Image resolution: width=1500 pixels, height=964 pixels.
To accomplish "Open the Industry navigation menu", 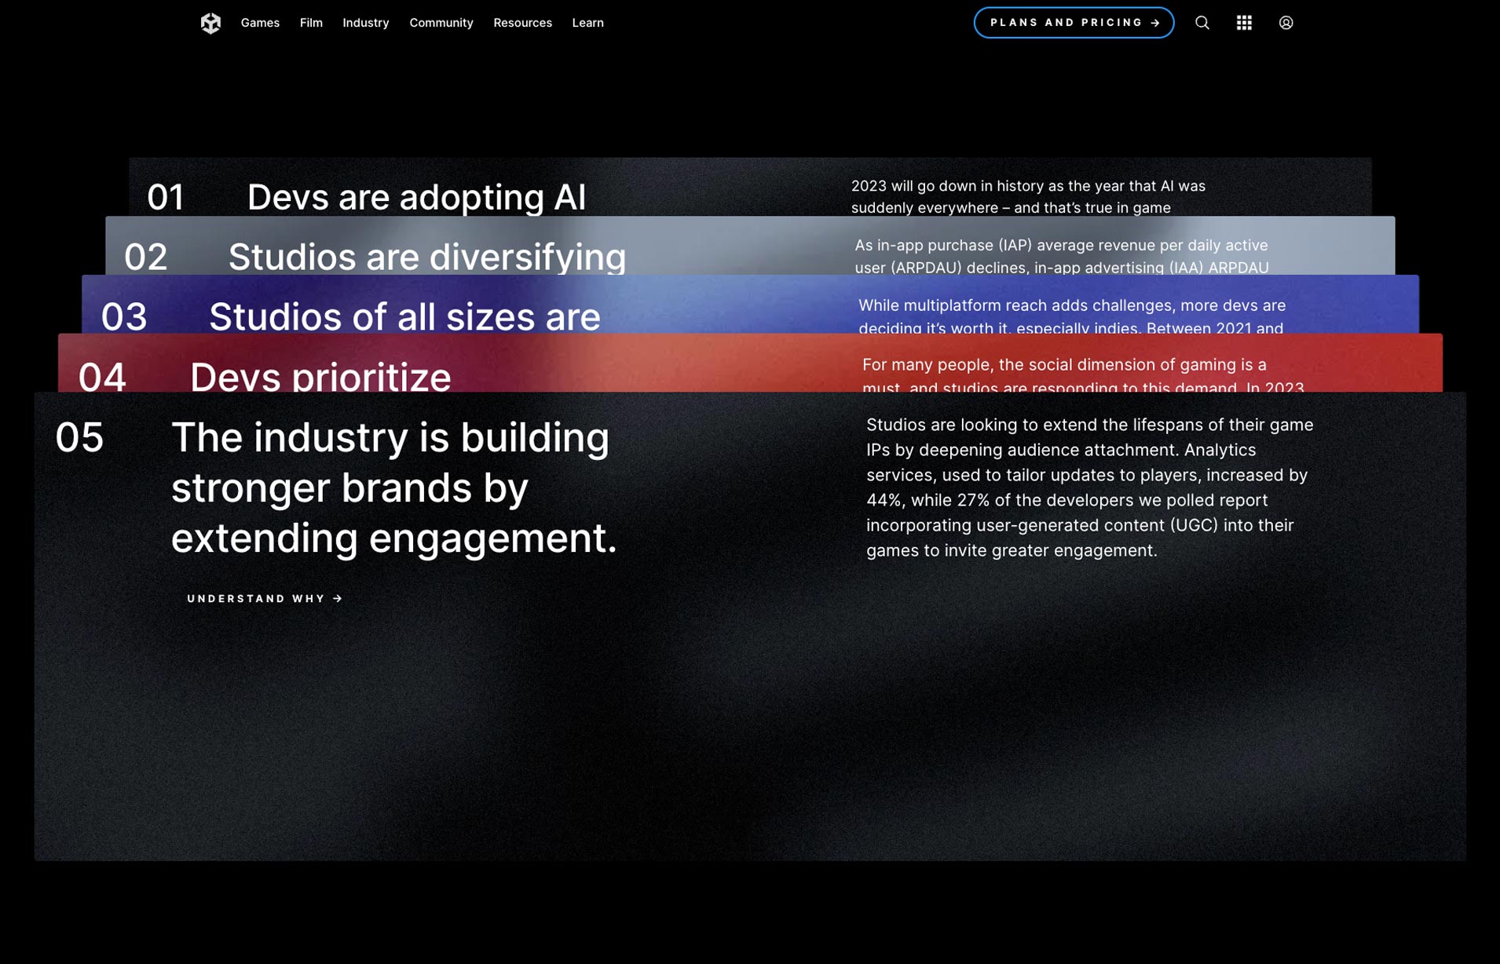I will click(365, 23).
